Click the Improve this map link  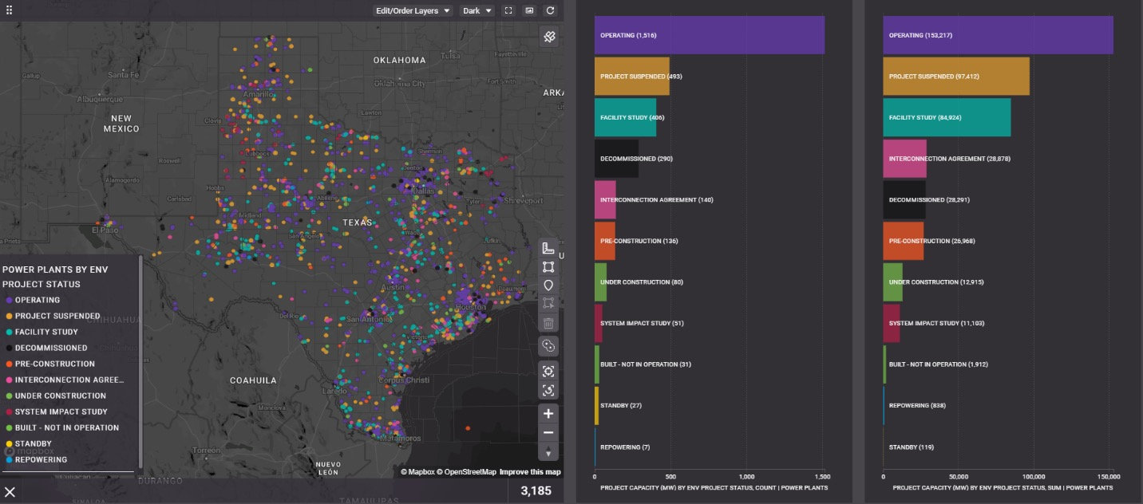[530, 472]
